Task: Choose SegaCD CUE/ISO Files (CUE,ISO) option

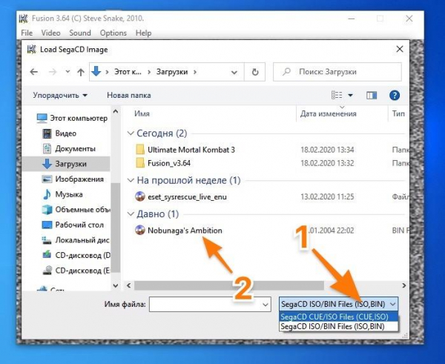Action: coord(339,317)
